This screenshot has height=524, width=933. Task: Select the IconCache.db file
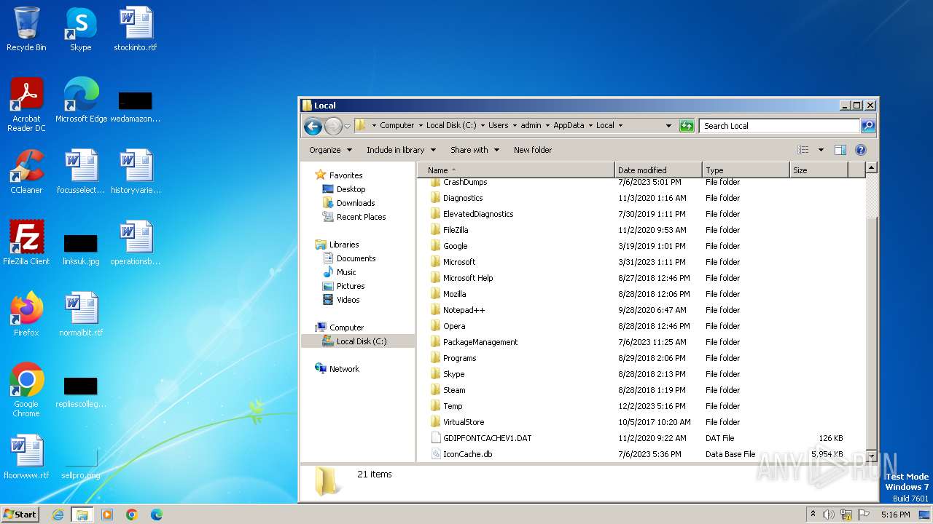point(467,454)
